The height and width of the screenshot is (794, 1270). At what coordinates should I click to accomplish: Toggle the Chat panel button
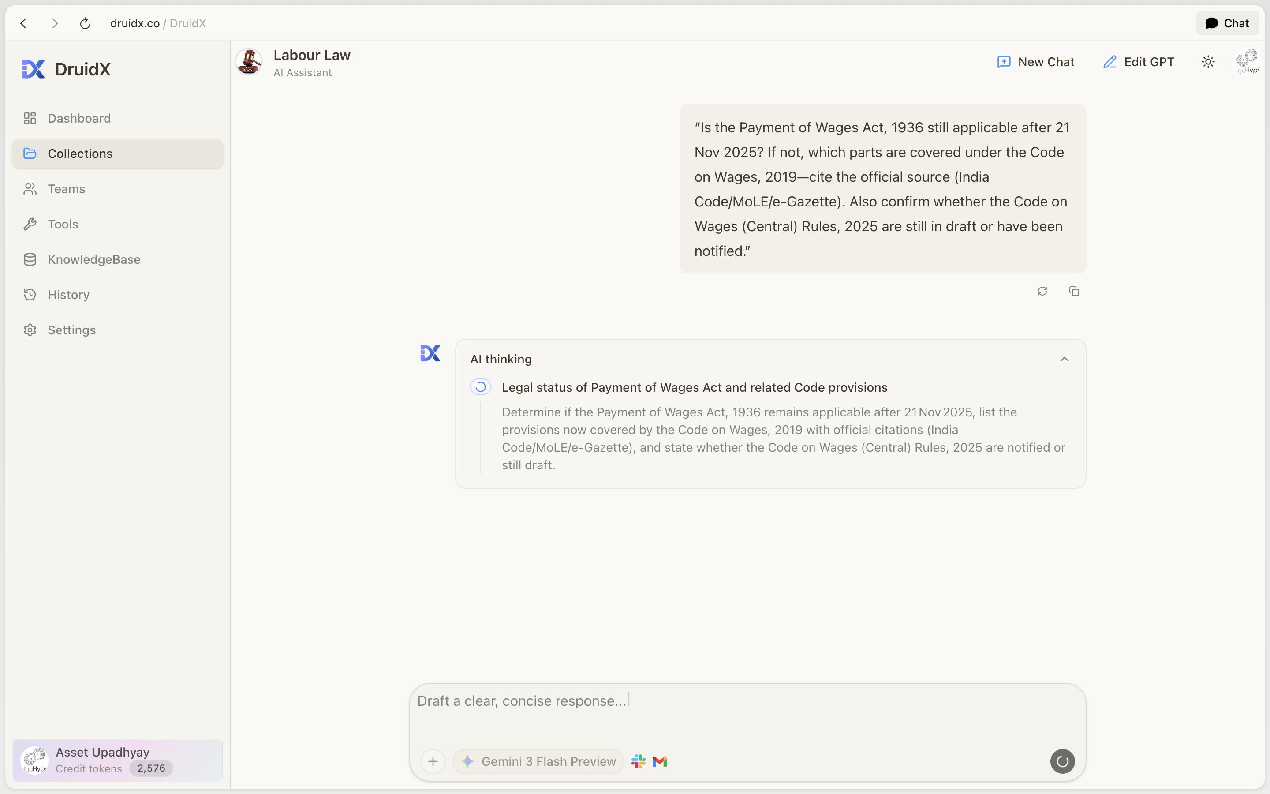tap(1227, 23)
